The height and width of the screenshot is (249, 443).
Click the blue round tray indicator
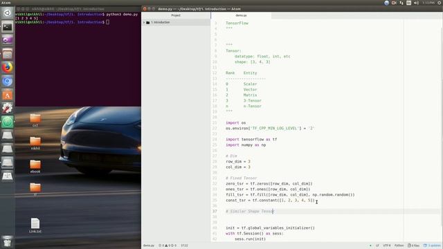click(386, 3)
